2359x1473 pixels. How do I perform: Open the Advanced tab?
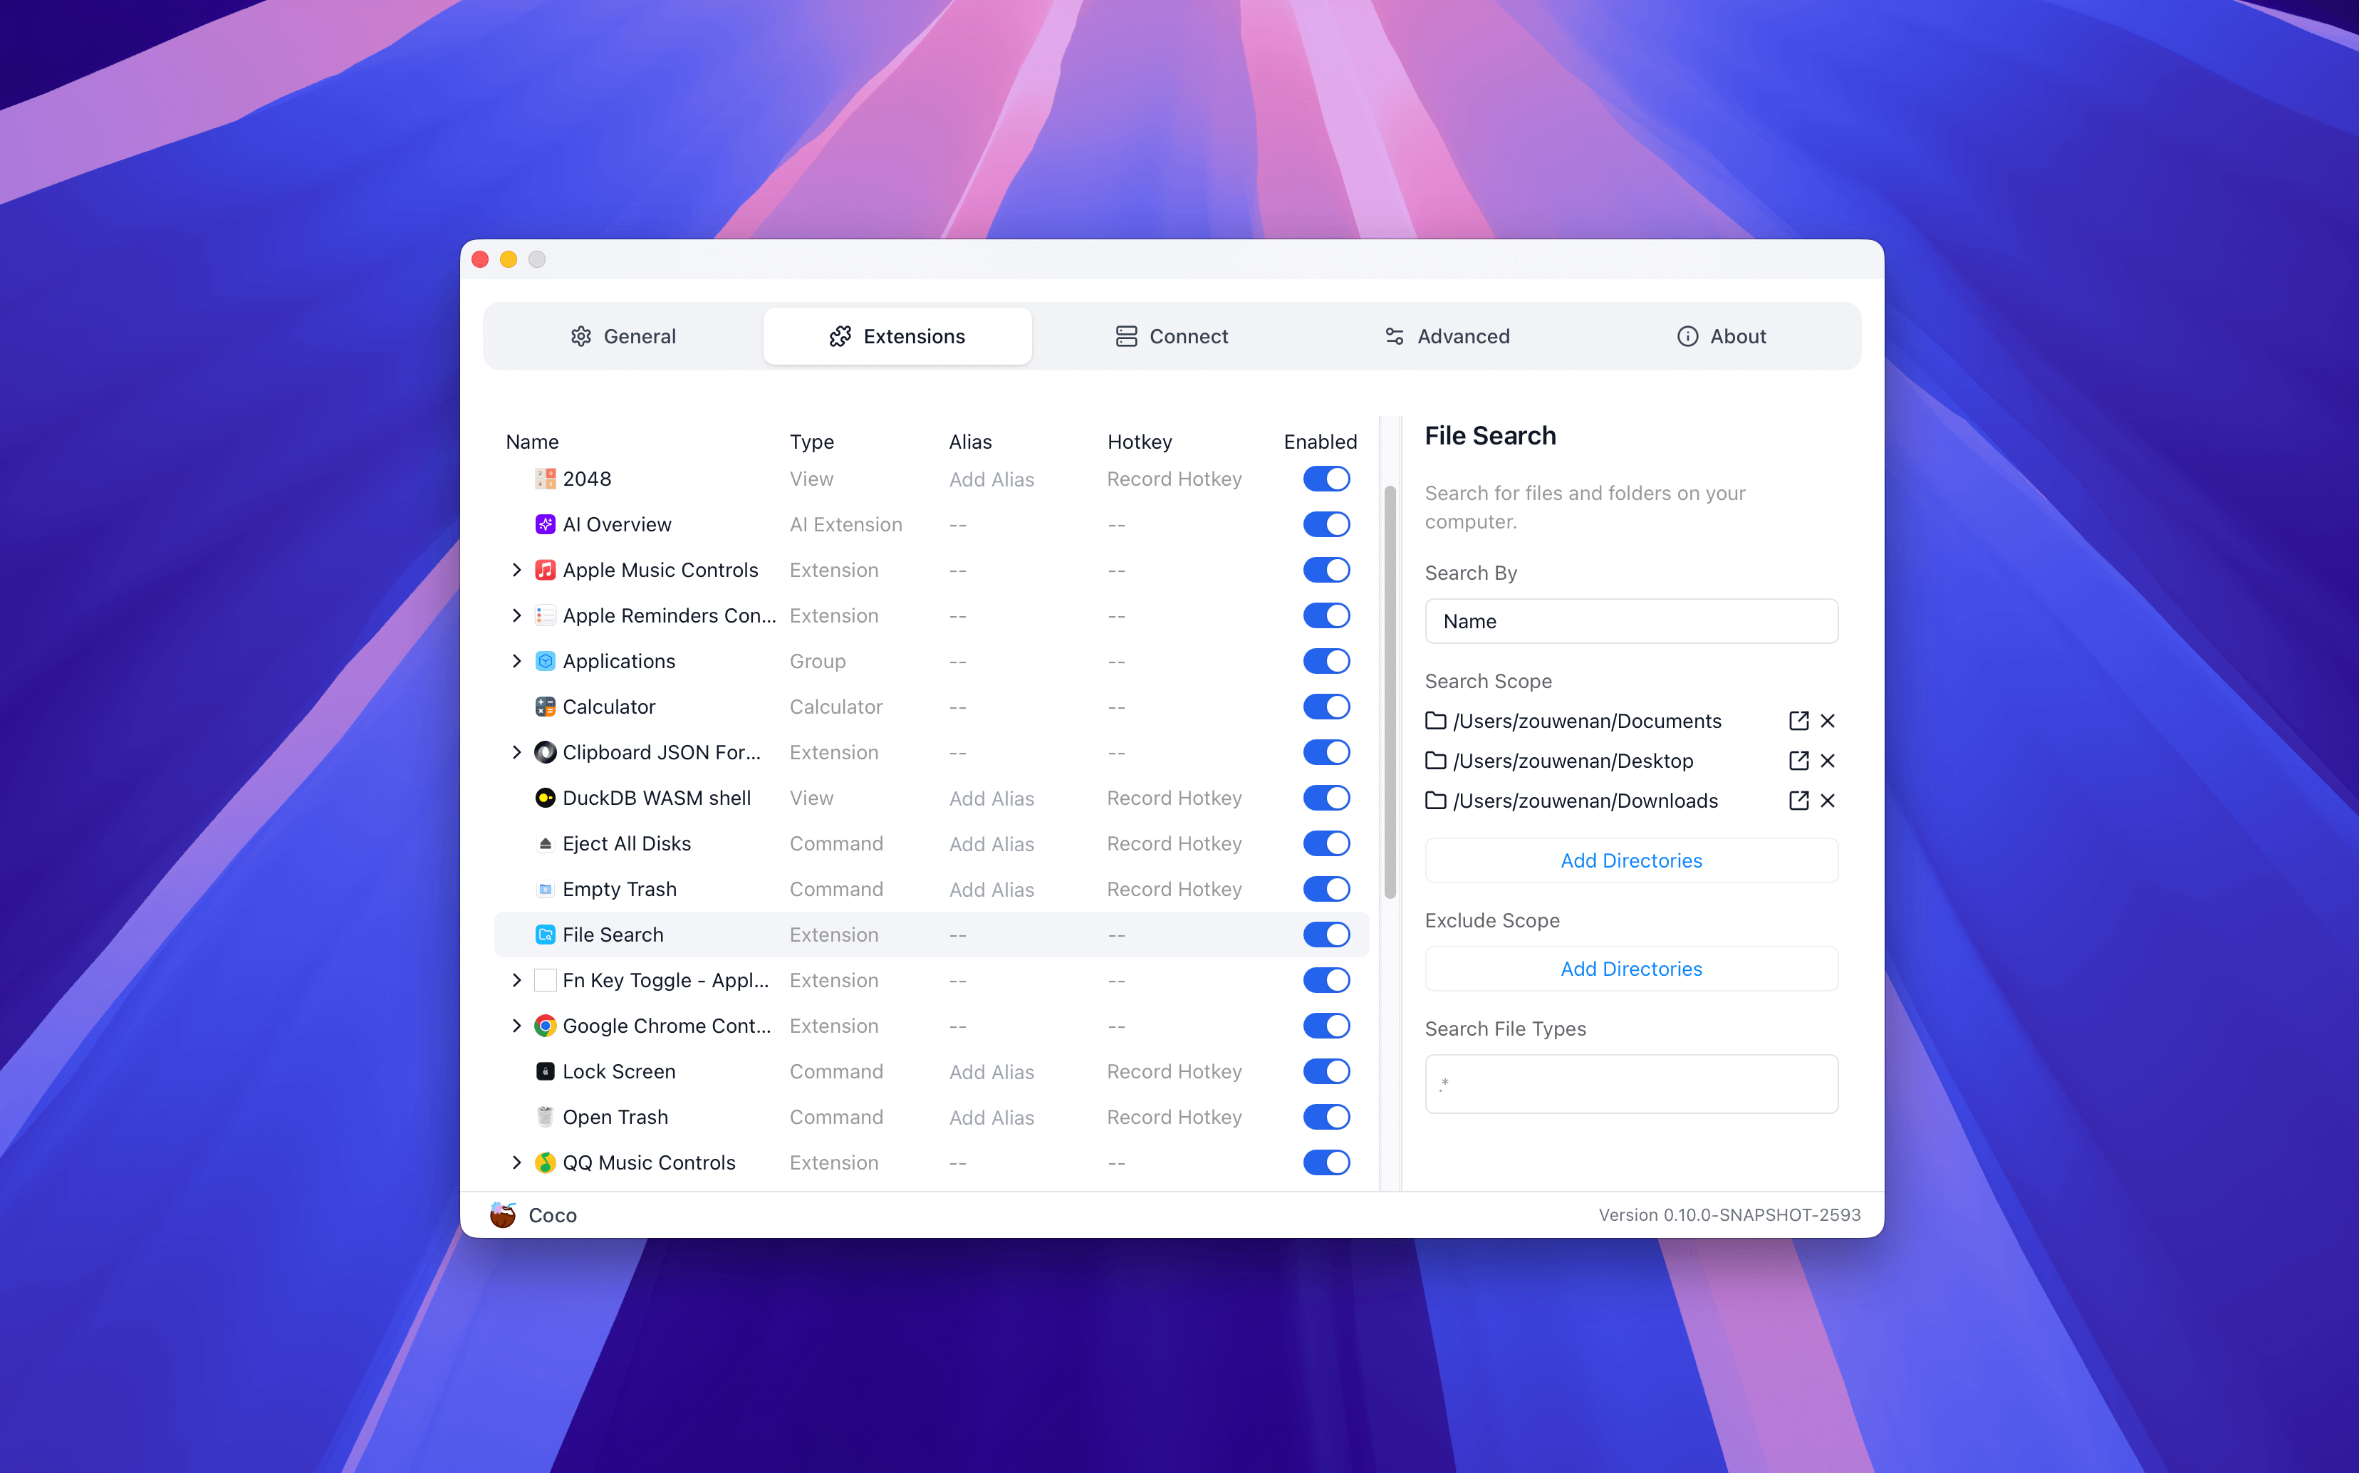click(1447, 336)
